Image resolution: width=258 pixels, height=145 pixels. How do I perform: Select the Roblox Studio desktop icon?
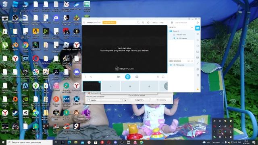click(x=15, y=6)
